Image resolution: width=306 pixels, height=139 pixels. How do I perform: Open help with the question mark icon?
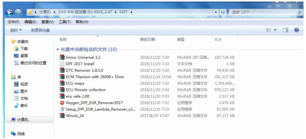(297, 30)
